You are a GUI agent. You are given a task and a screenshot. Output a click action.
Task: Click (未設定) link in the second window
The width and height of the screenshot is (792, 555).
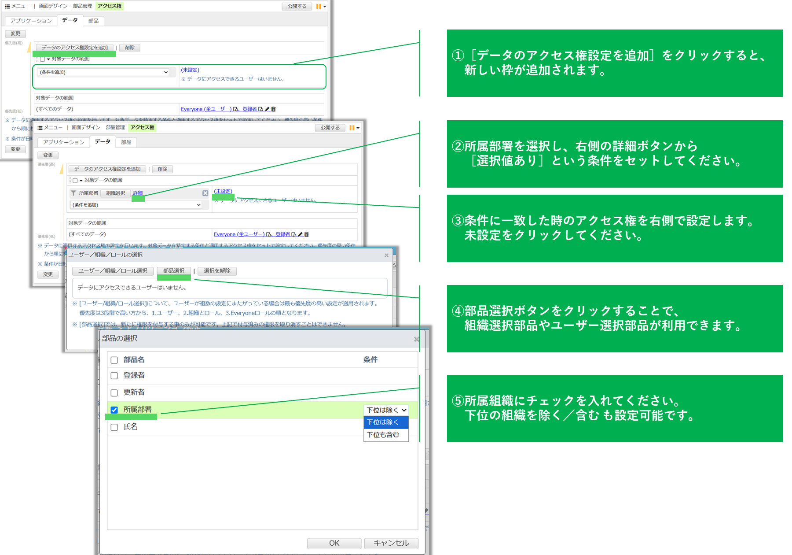pos(223,191)
